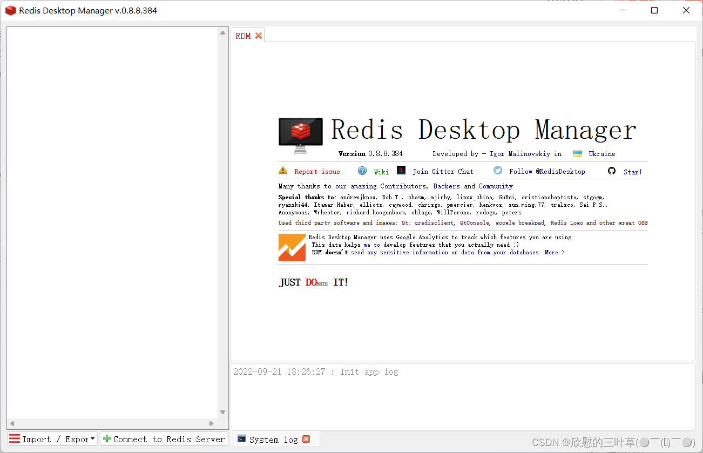The width and height of the screenshot is (703, 453).
Task: Click the horizontal scroll right arrow
Action: (212, 423)
